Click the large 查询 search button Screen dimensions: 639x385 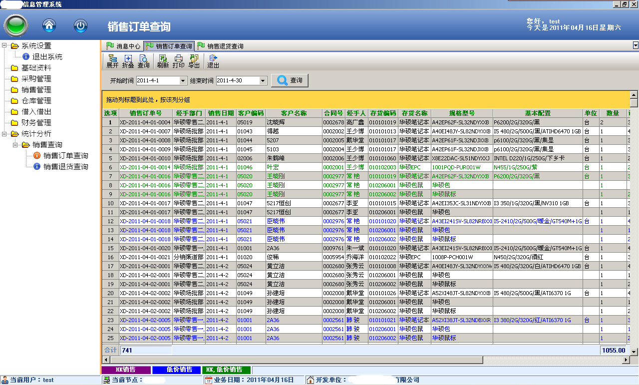pos(290,80)
